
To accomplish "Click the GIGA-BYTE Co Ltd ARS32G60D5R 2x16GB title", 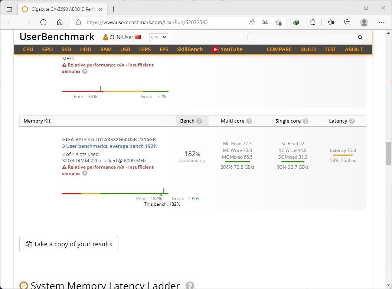I will tap(109, 140).
